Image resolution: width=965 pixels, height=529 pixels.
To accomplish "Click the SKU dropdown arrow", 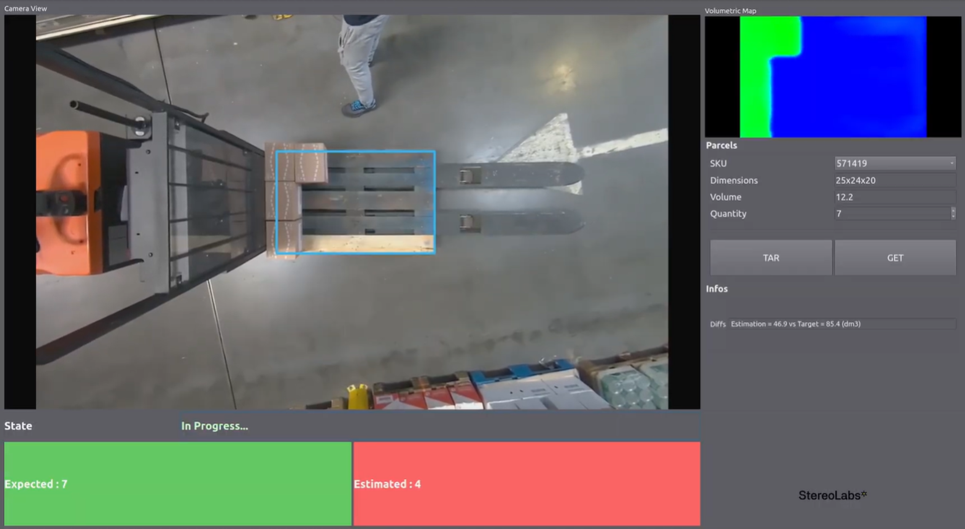I will click(x=952, y=163).
